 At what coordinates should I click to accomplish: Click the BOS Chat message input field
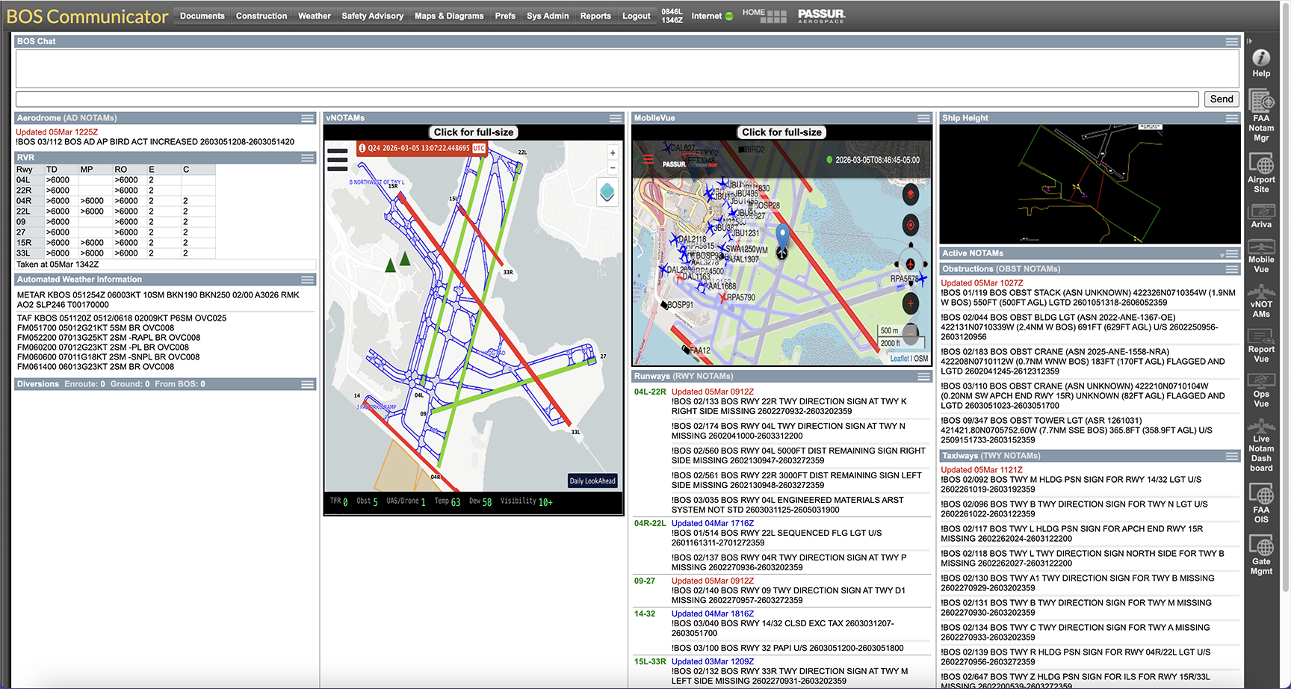607,99
